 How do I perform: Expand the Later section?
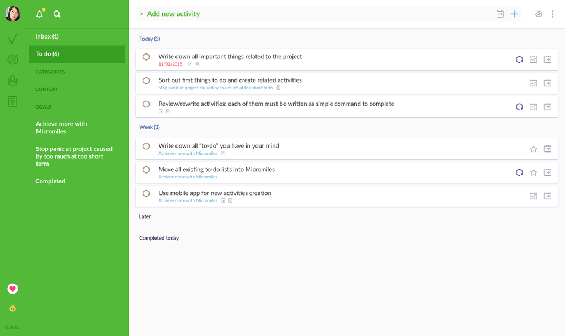[145, 216]
